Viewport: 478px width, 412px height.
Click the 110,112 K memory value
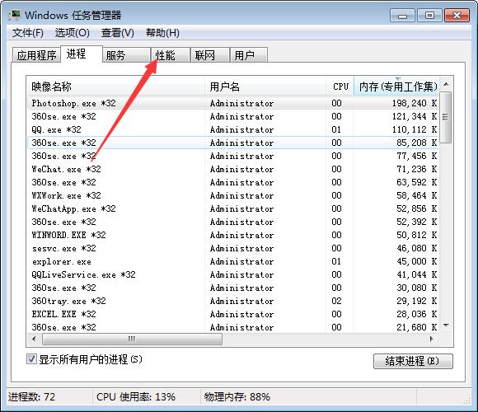point(415,129)
